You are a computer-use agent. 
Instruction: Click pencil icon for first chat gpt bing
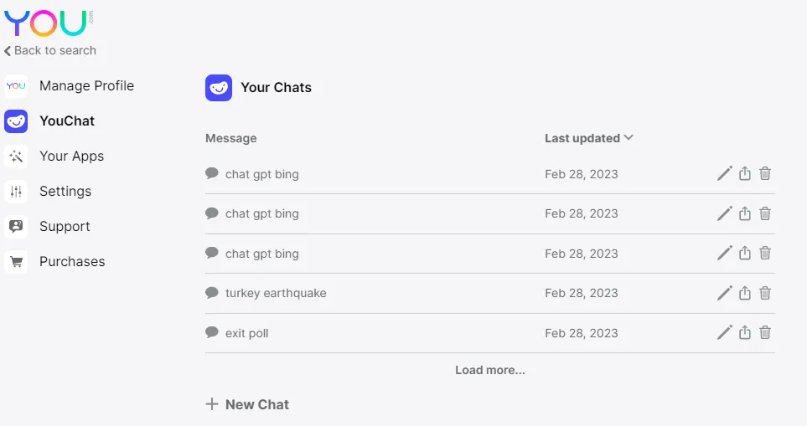point(725,174)
